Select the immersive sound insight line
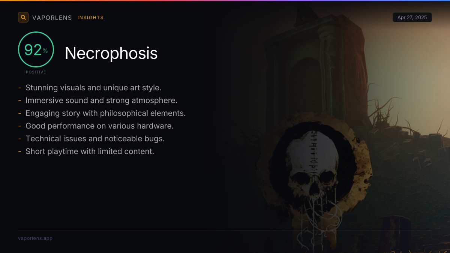Screen dimensions: 450x253 tap(97, 100)
